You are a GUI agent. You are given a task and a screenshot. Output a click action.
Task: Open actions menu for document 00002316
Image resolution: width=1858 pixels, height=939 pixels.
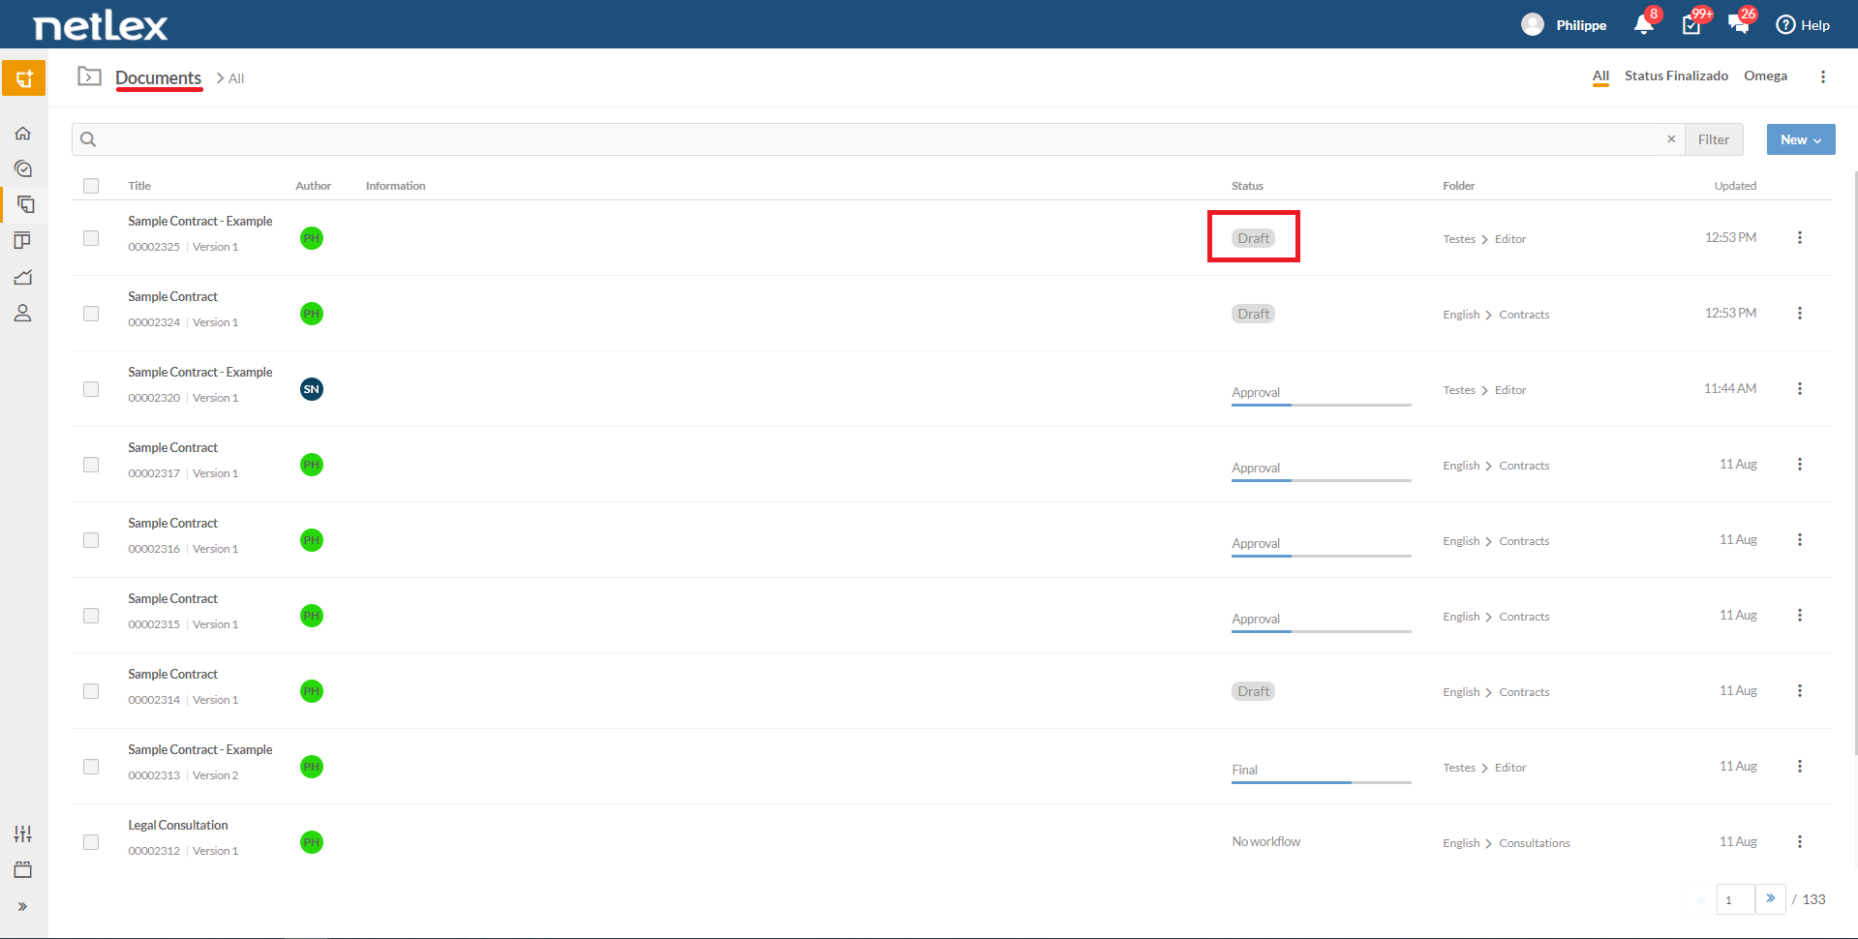coord(1800,540)
